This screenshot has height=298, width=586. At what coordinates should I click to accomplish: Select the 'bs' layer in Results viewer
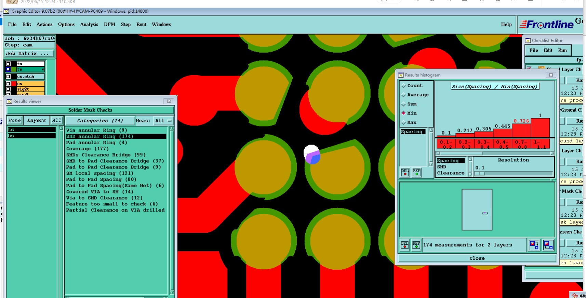coord(31,136)
